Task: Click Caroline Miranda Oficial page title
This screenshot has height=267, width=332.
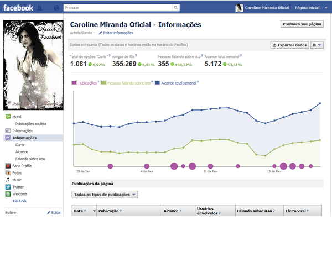Action: coord(110,24)
